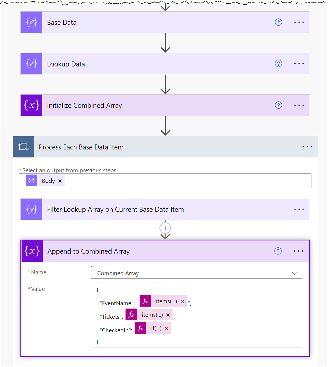The height and width of the screenshot is (367, 328).
Task: Remove the Tickets items expression token
Action: [168, 315]
